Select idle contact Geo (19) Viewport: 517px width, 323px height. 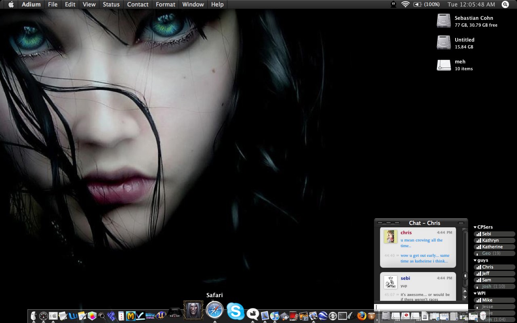point(494,253)
